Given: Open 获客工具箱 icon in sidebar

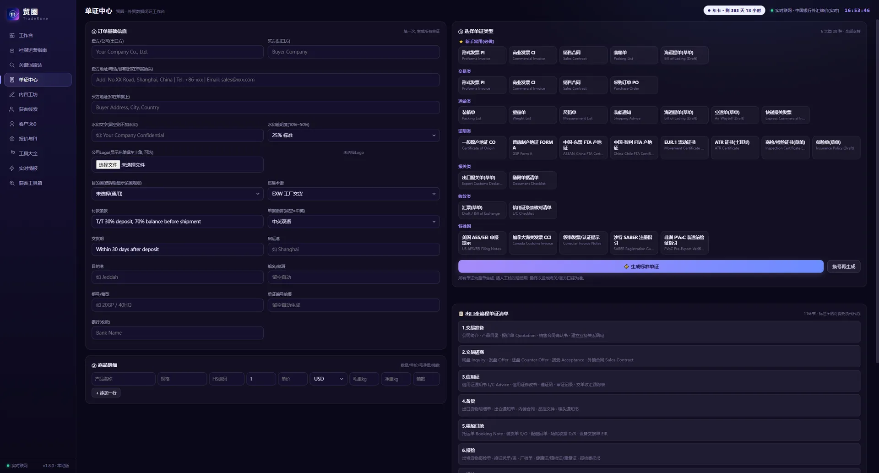Looking at the screenshot, I should tap(12, 183).
